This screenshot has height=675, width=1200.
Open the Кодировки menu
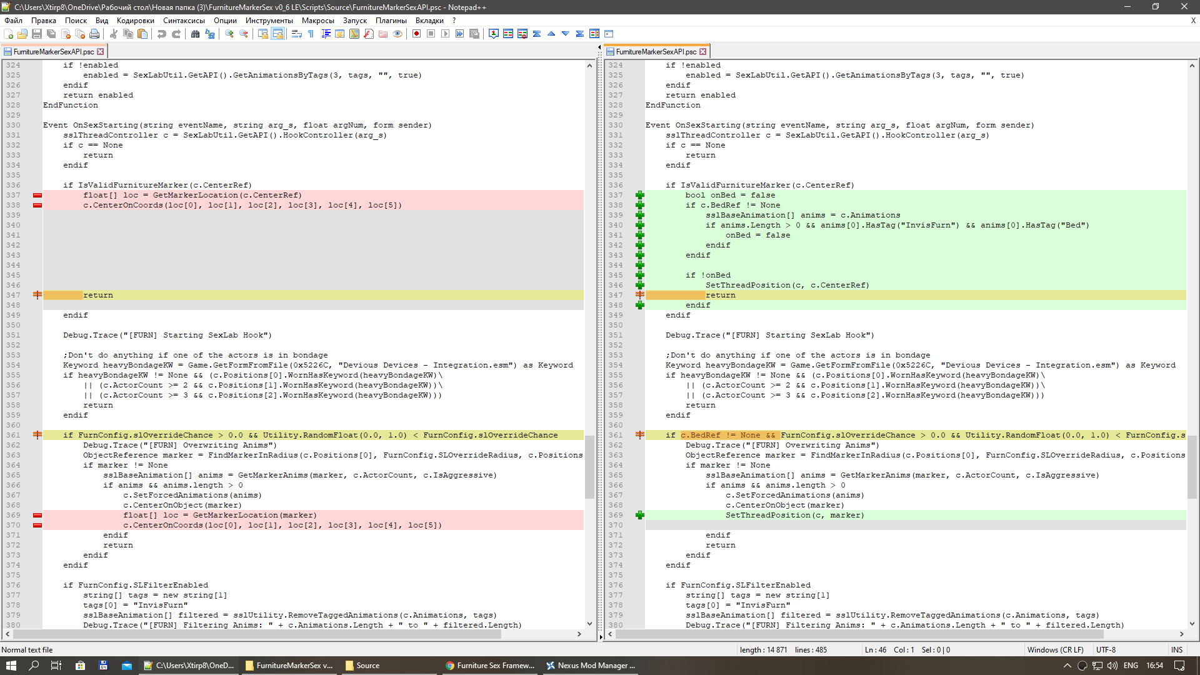[135, 21]
